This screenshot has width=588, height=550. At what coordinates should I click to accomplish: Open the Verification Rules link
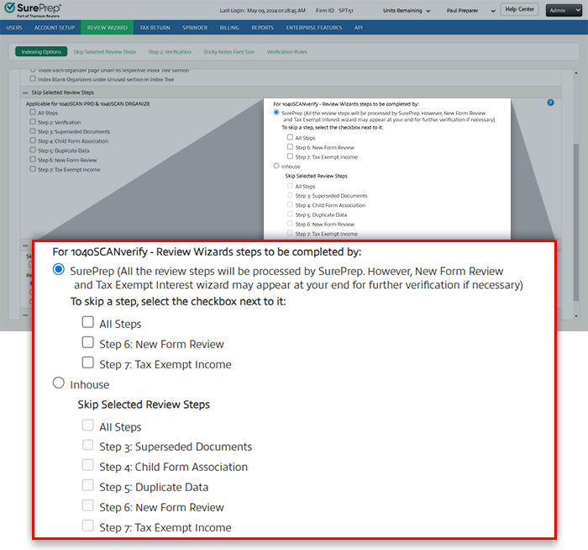[x=286, y=51]
